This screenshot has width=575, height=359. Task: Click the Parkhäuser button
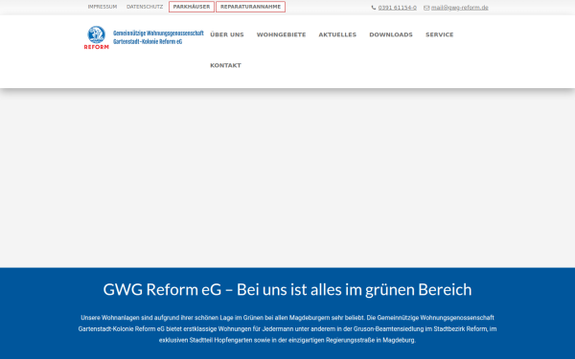coord(192,7)
